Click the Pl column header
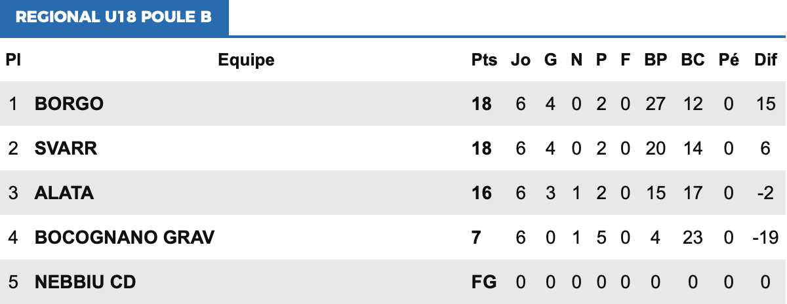This screenshot has height=304, width=787. (13, 60)
